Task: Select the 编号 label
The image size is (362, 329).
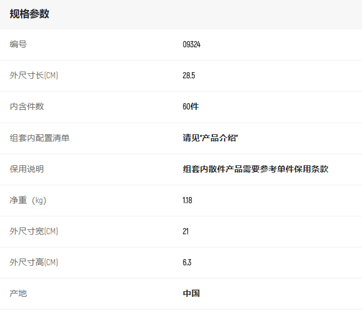Action: click(x=18, y=44)
